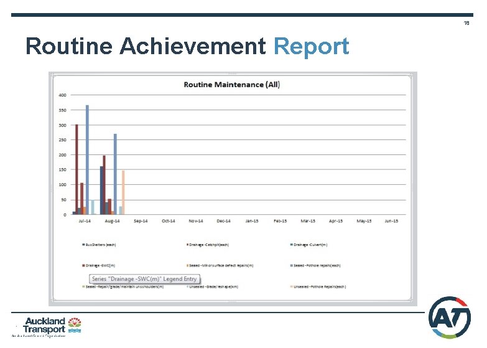Click the Aug-14 navy bar reaching 160
This screenshot has height=348, width=487.
coord(101,190)
